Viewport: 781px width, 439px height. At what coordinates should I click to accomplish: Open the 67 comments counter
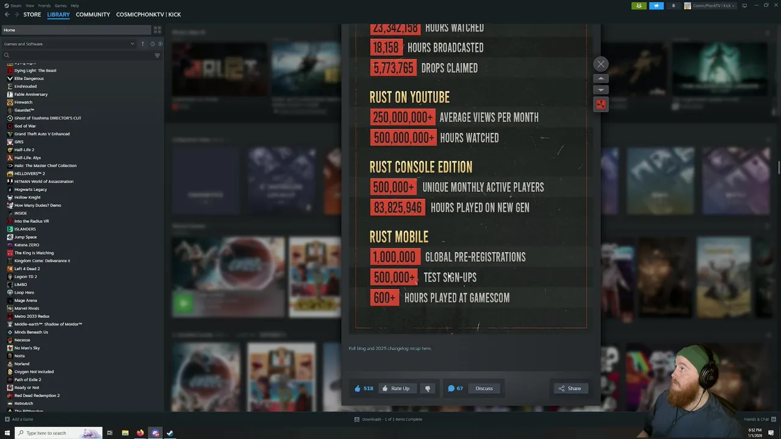pos(455,388)
